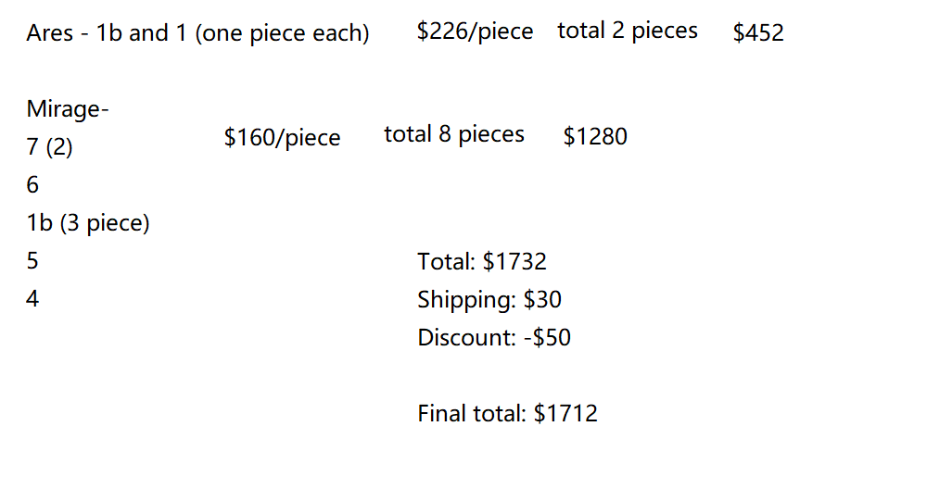Click the standalone '6' line
The image size is (927, 489).
tap(33, 185)
